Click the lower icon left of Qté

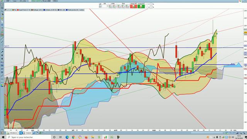click(x=100, y=7)
